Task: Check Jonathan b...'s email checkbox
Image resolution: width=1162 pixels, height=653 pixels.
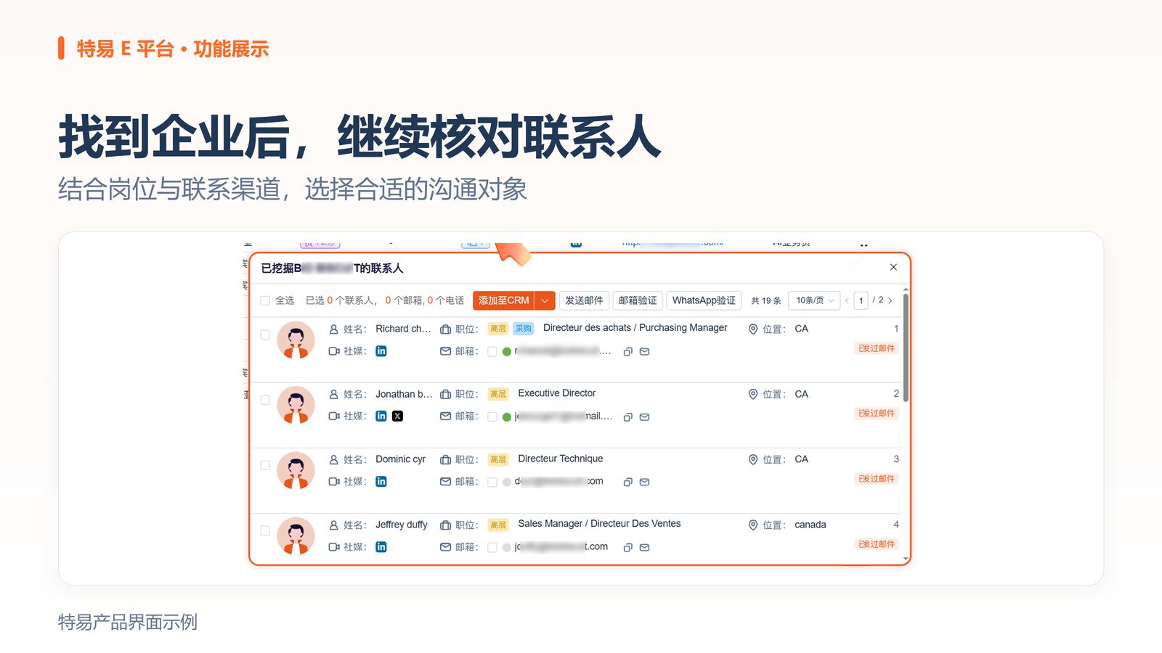Action: (x=492, y=417)
